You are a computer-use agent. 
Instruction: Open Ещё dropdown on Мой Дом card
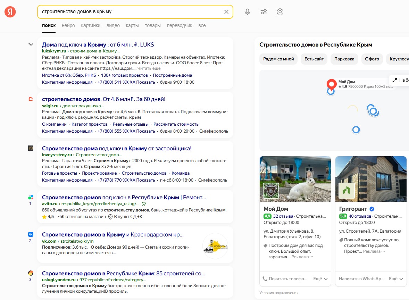click(x=320, y=279)
